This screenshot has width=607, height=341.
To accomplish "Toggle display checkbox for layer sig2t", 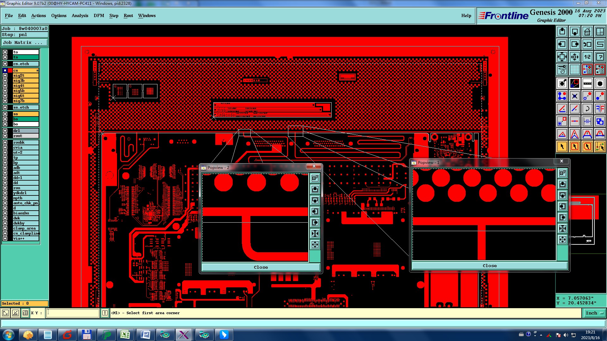I will click(x=5, y=75).
